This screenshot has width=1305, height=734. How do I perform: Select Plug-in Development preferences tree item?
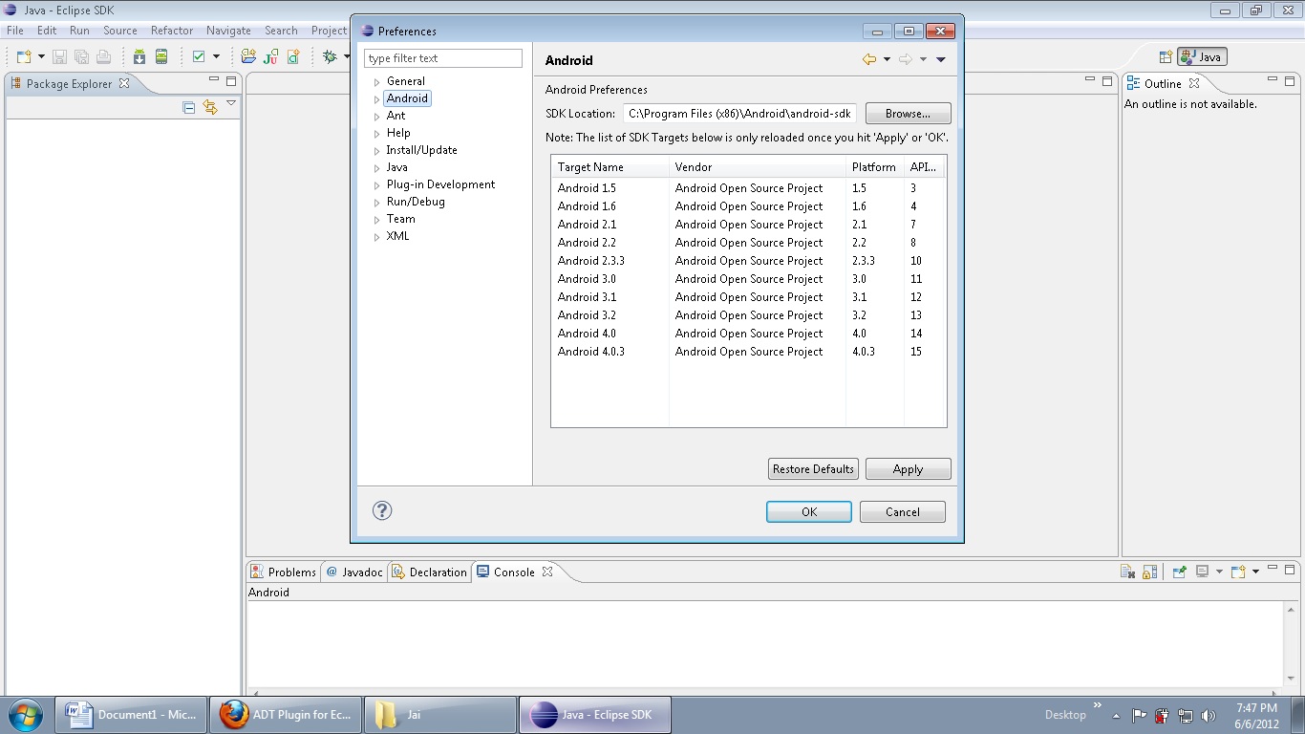click(440, 184)
